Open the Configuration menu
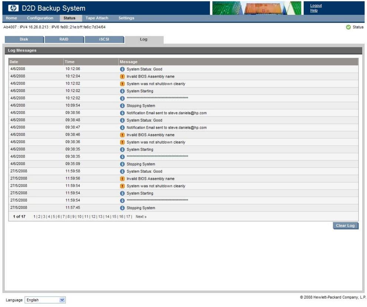 pyautogui.click(x=40, y=18)
